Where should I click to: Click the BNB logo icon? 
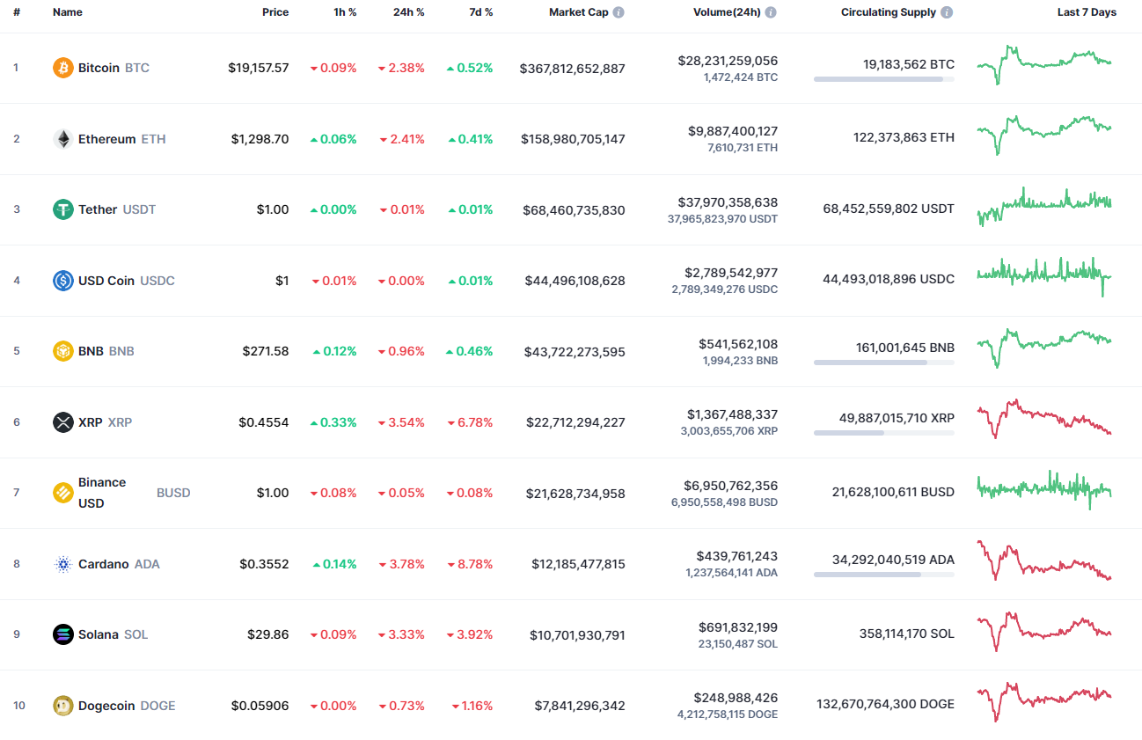click(x=62, y=350)
